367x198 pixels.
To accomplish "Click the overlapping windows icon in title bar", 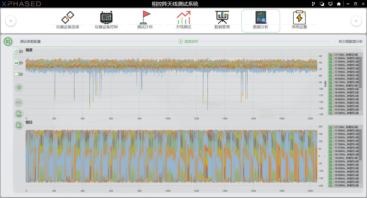I will 322,4.
